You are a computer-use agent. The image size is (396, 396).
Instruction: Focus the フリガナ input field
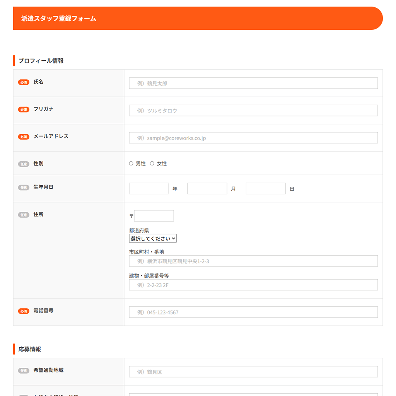pyautogui.click(x=253, y=110)
